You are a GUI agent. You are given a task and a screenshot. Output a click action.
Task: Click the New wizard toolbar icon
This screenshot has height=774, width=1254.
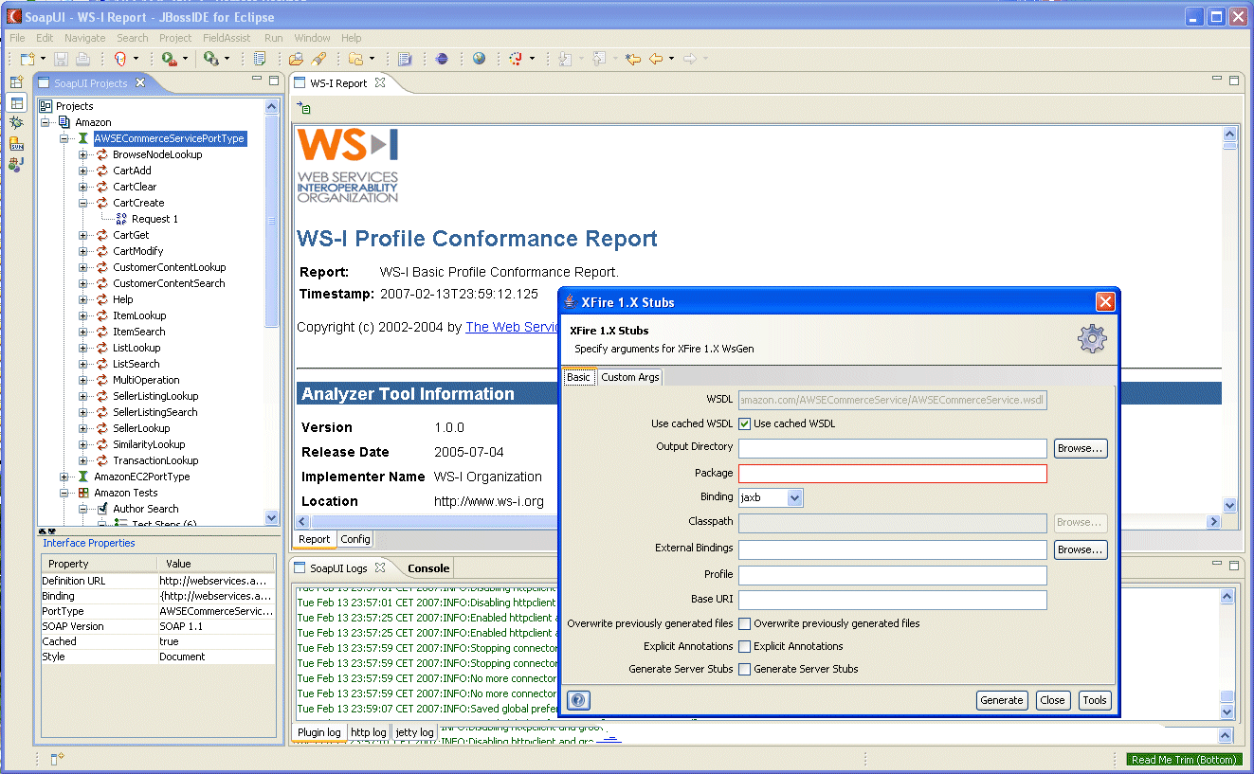click(27, 59)
